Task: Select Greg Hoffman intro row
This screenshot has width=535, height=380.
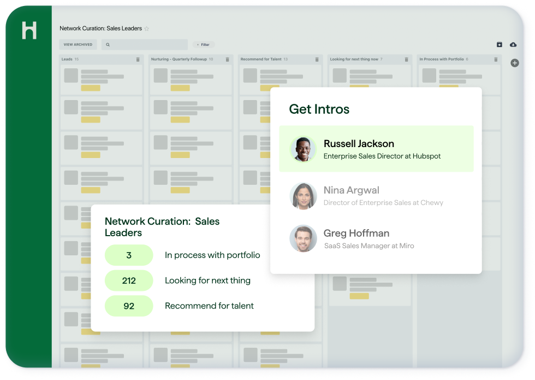Action: point(376,238)
